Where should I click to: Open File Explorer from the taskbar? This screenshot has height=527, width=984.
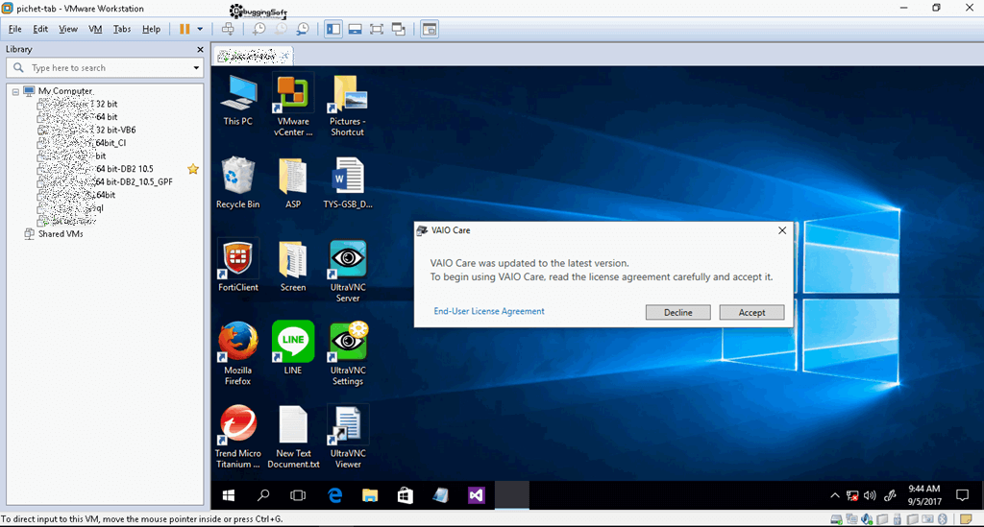point(370,495)
